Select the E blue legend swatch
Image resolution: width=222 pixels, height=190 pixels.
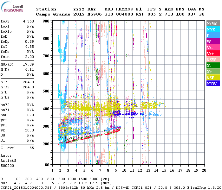click(x=213, y=35)
